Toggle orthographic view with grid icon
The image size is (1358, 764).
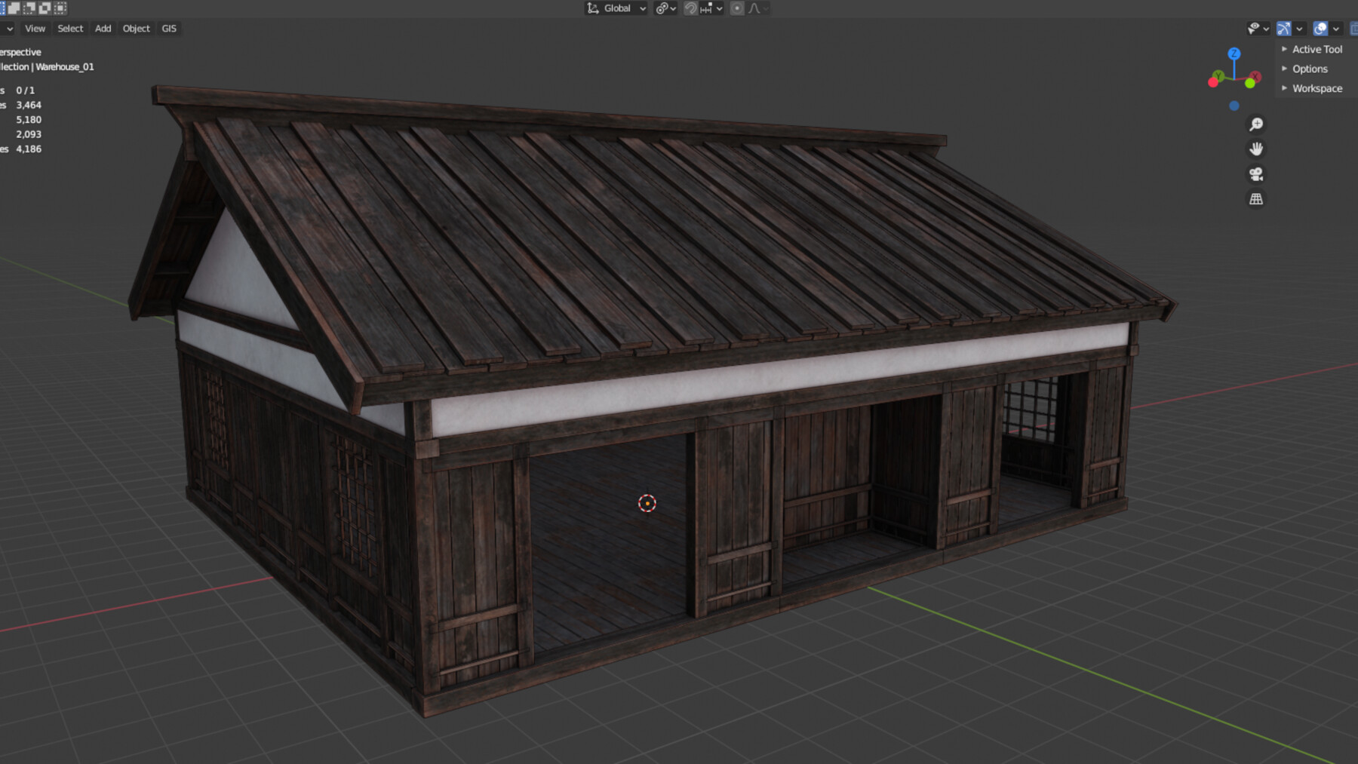pyautogui.click(x=1256, y=198)
